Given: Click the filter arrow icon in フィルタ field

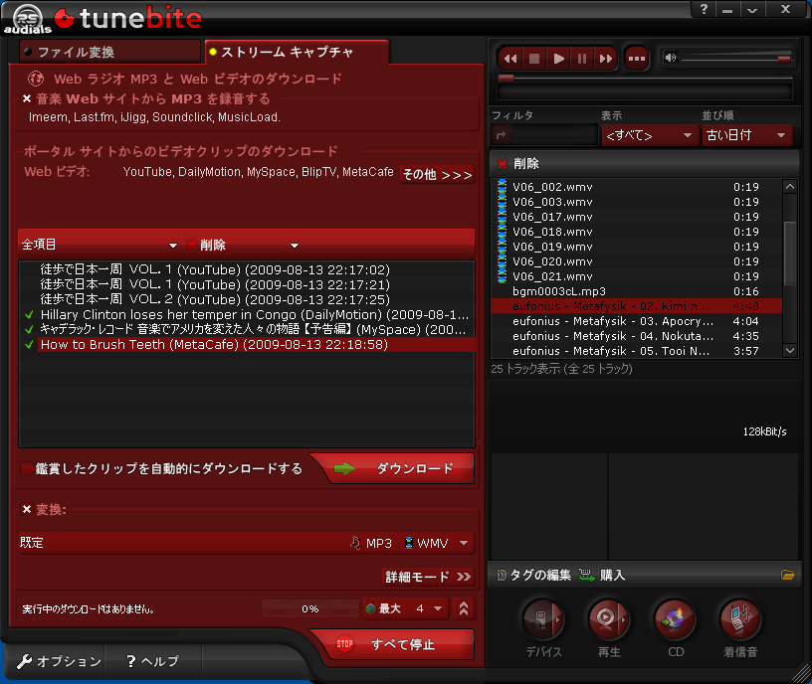Looking at the screenshot, I should click(501, 135).
